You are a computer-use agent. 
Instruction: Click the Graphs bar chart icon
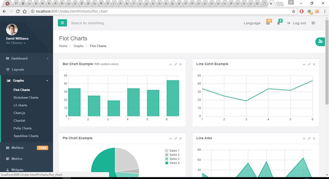(x=9, y=81)
